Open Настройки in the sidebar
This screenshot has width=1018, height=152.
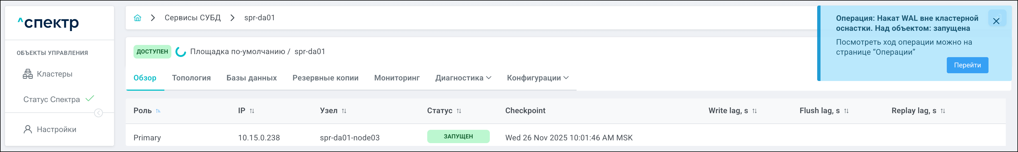(56, 130)
